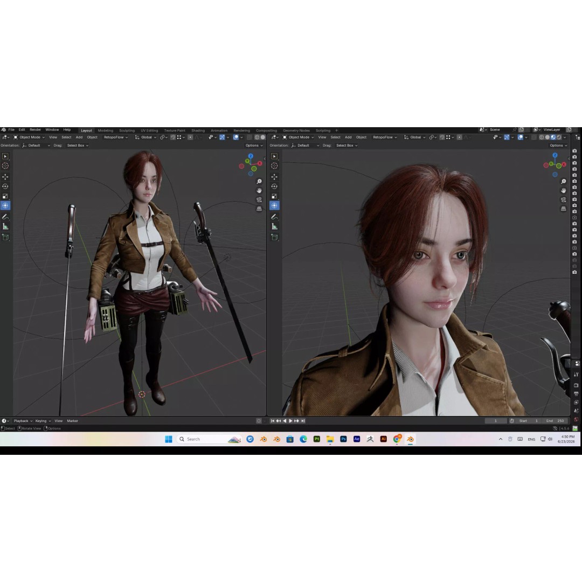Click Marker in the timeline header
This screenshot has height=582, width=582.
pos(72,421)
